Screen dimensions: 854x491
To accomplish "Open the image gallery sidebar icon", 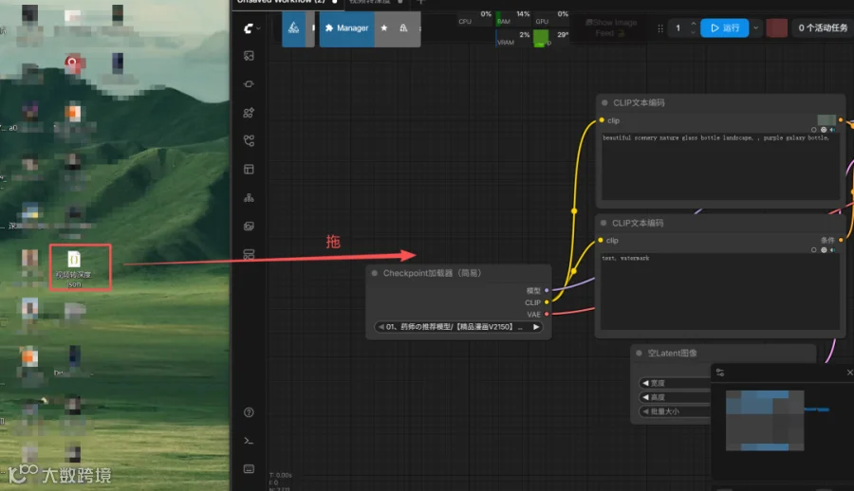I will point(249,226).
